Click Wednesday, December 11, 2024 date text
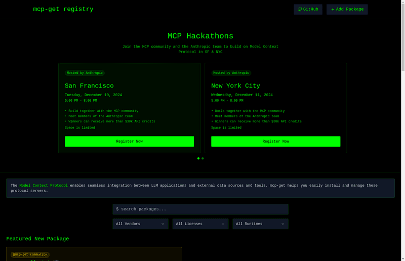Image resolution: width=405 pixels, height=261 pixels. pyautogui.click(x=242, y=95)
